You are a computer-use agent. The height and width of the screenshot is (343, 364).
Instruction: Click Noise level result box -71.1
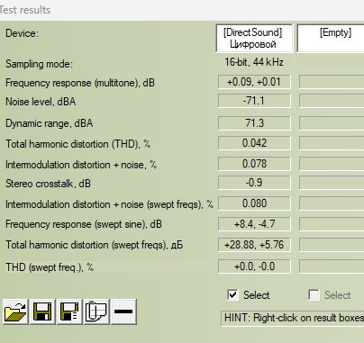[x=254, y=101]
